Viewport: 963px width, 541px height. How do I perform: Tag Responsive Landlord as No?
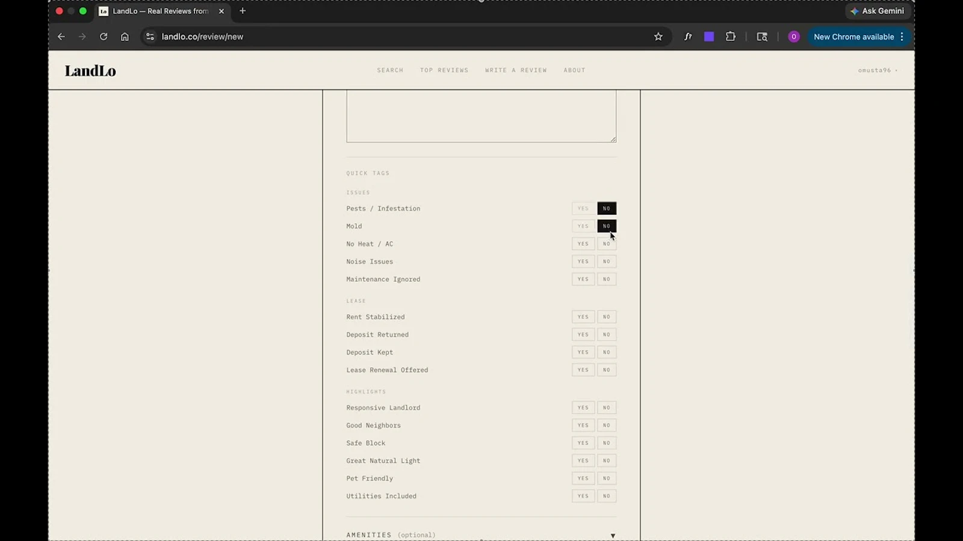click(607, 408)
